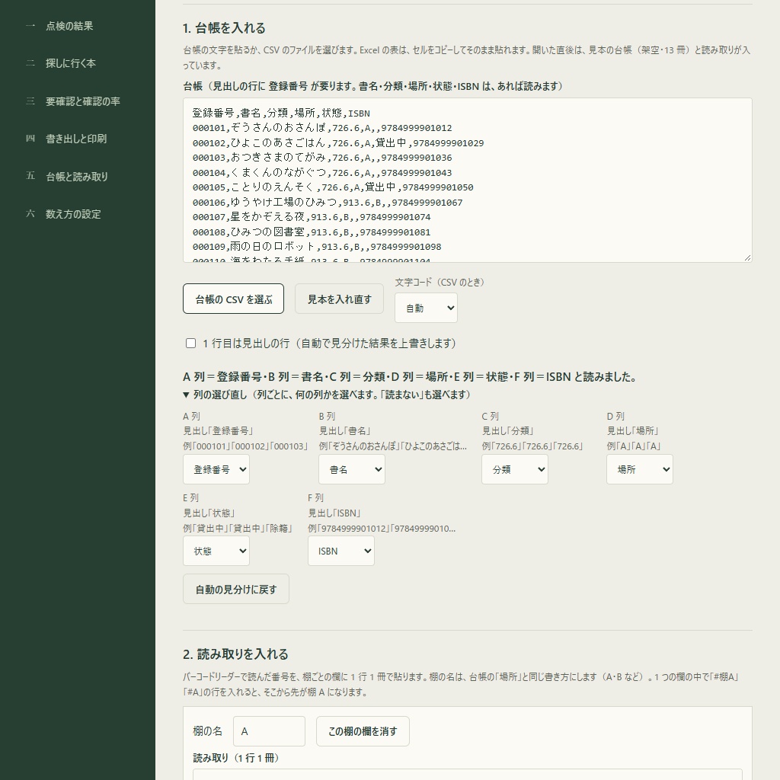Open the 文字コード dropdown set to 自動
Image resolution: width=780 pixels, height=780 pixels.
[427, 308]
